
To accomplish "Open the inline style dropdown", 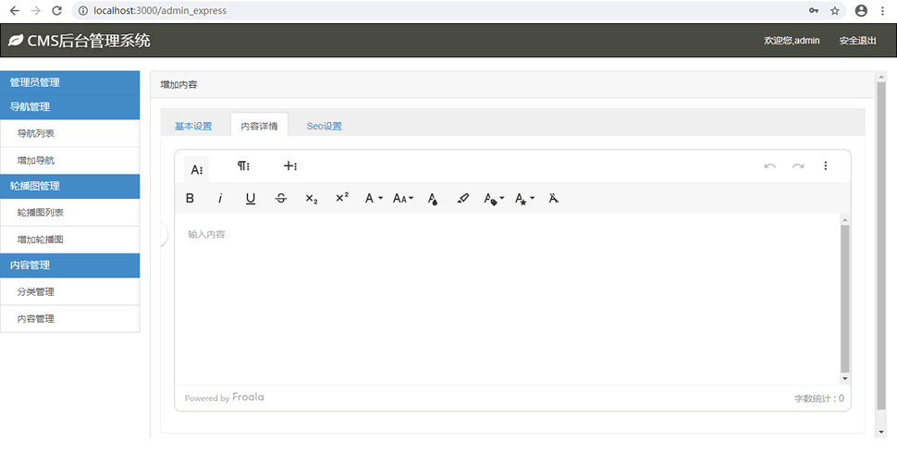I will pyautogui.click(x=524, y=199).
